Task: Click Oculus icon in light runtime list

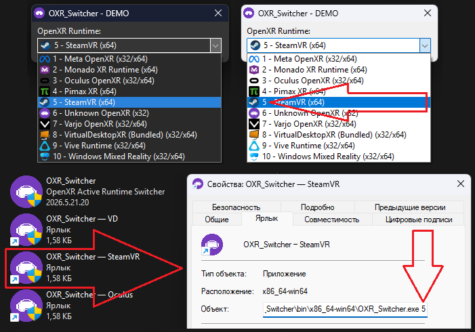Action: click(x=254, y=81)
